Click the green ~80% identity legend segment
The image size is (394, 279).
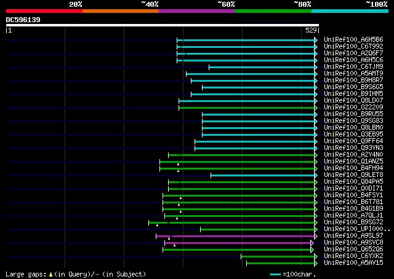[x=273, y=11]
